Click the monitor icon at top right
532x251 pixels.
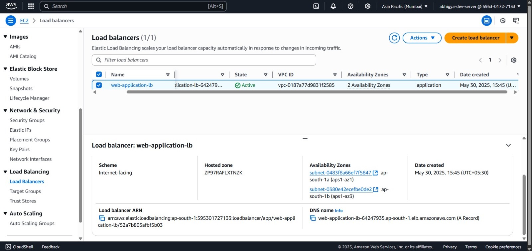516,21
